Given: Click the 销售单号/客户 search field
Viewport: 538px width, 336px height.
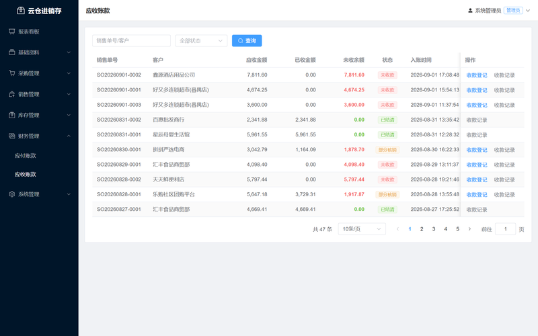Looking at the screenshot, I should click(x=131, y=41).
